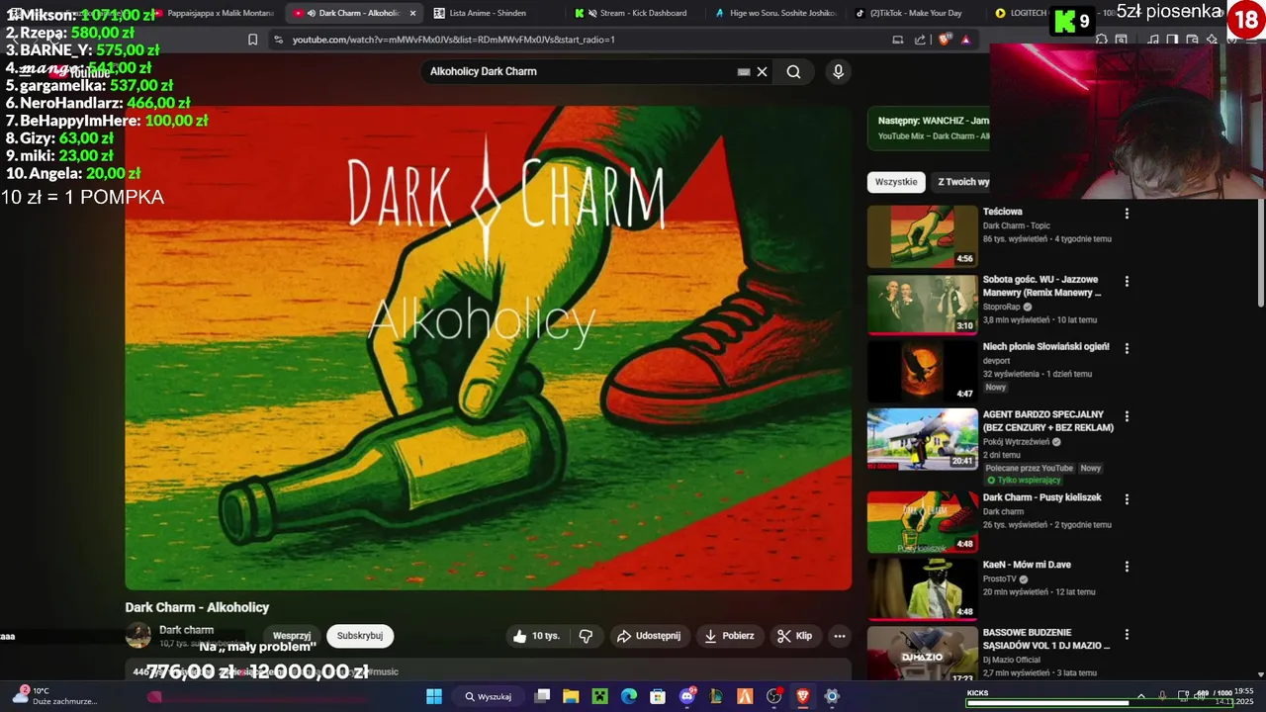Open KaeN - Mów mi D.ave title
This screenshot has width=1266, height=712.
click(x=1027, y=565)
